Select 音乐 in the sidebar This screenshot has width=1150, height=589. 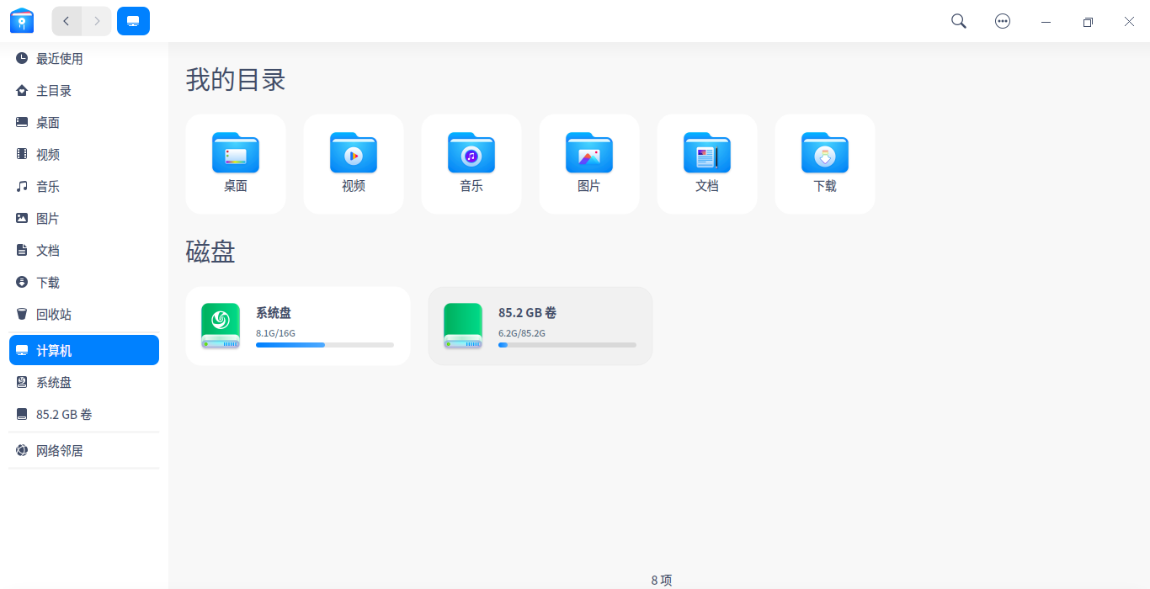(84, 187)
